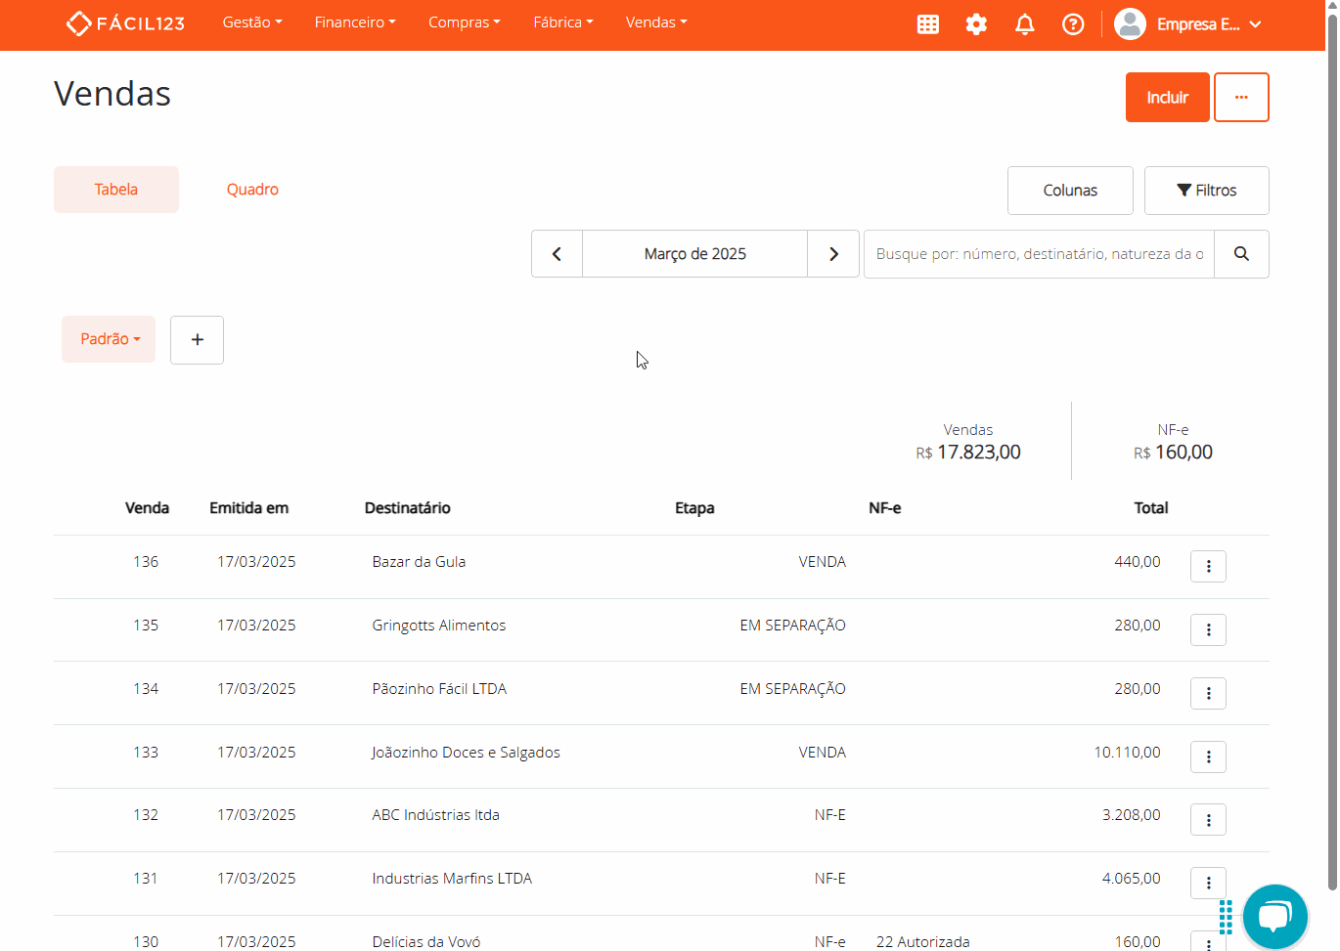Open the chat support bubble
1340x951 pixels.
click(x=1275, y=917)
